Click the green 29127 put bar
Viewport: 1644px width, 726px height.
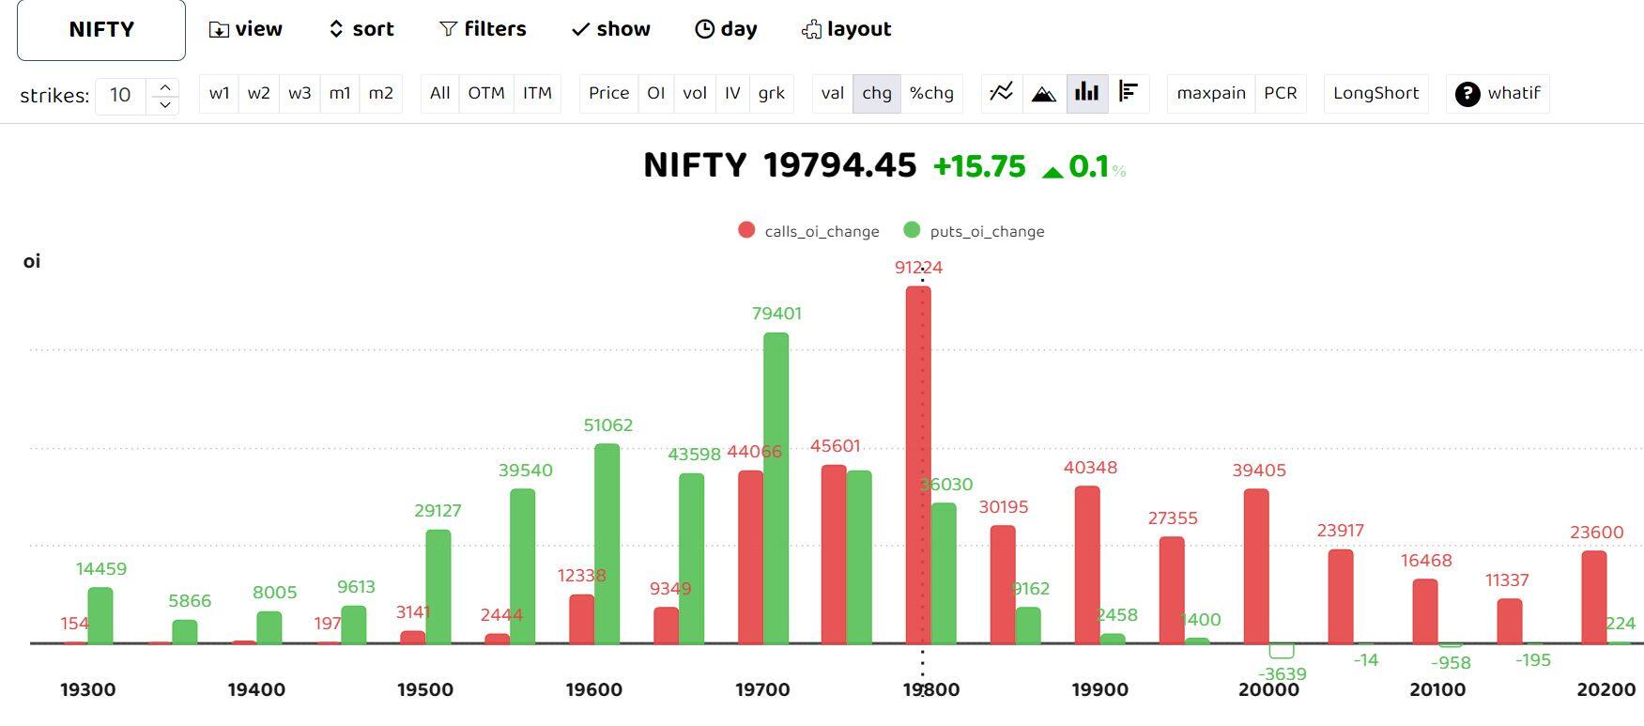pyautogui.click(x=438, y=587)
